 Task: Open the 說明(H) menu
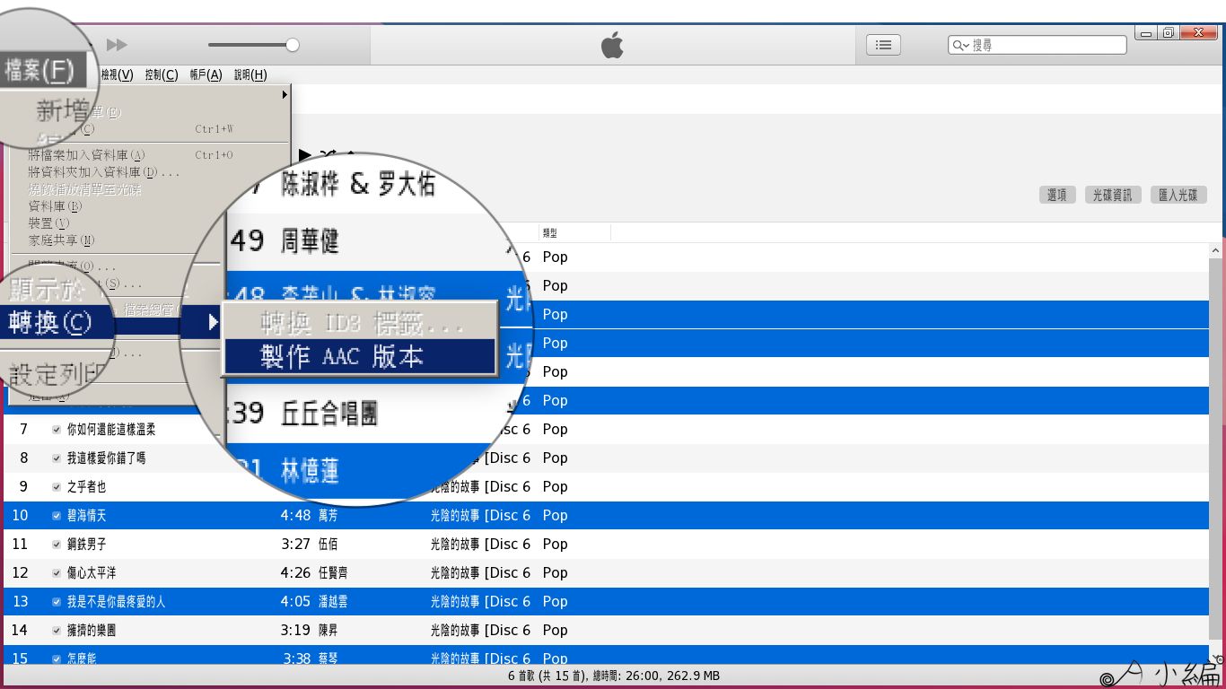(250, 75)
